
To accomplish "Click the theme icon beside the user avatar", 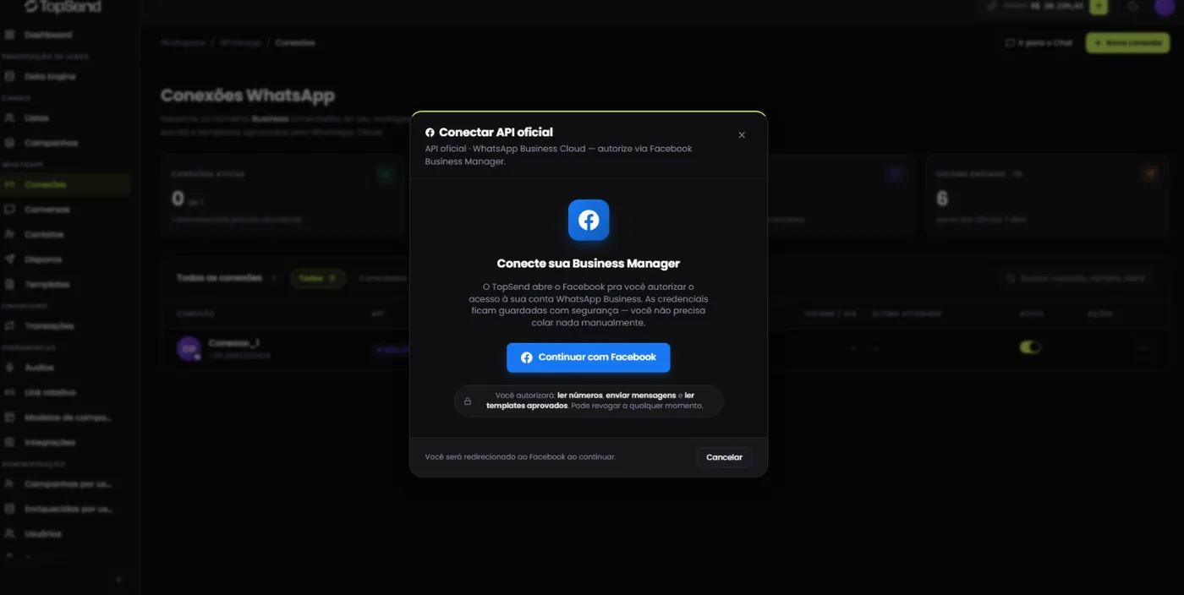I will pyautogui.click(x=1133, y=7).
